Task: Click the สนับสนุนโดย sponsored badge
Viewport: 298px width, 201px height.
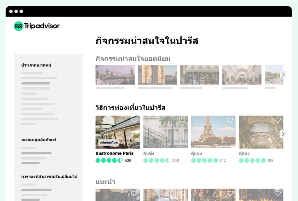Action: pyautogui.click(x=109, y=142)
